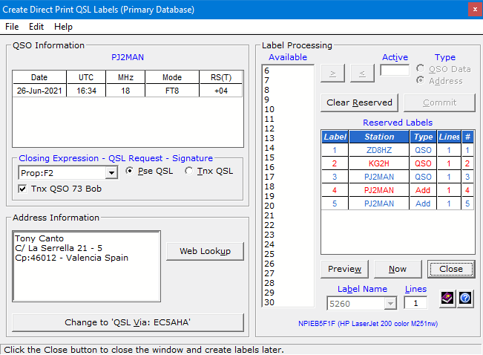Click the Preview button
Viewport: 483px width, 355px height.
click(x=344, y=269)
